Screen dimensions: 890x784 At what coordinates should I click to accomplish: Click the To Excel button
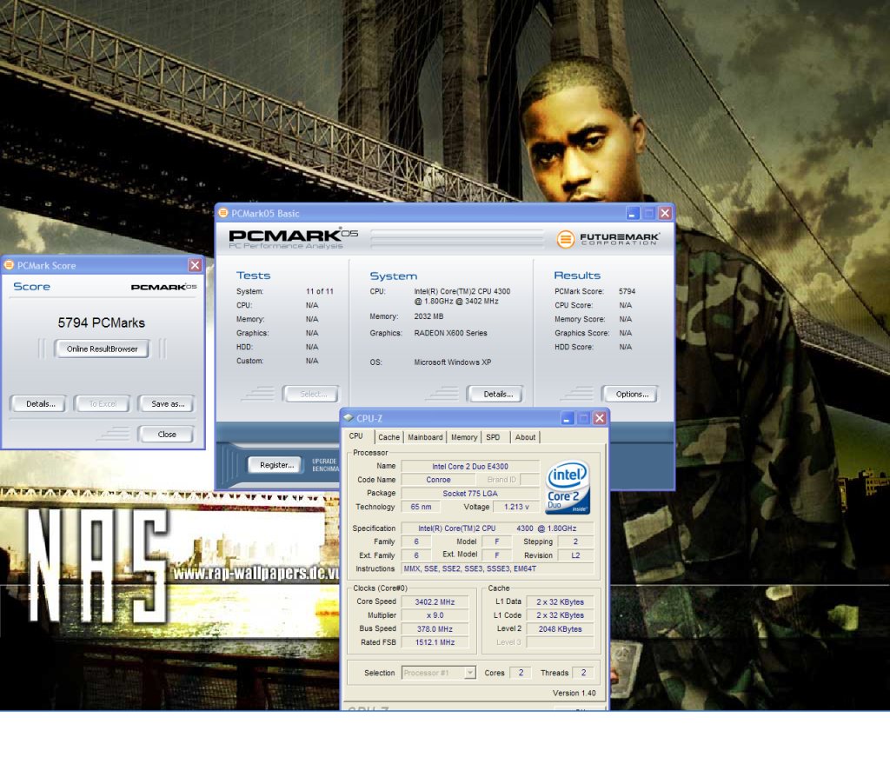tap(103, 403)
